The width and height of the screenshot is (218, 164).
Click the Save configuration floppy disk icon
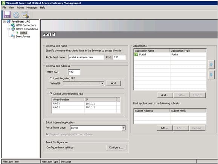(x=7, y=15)
